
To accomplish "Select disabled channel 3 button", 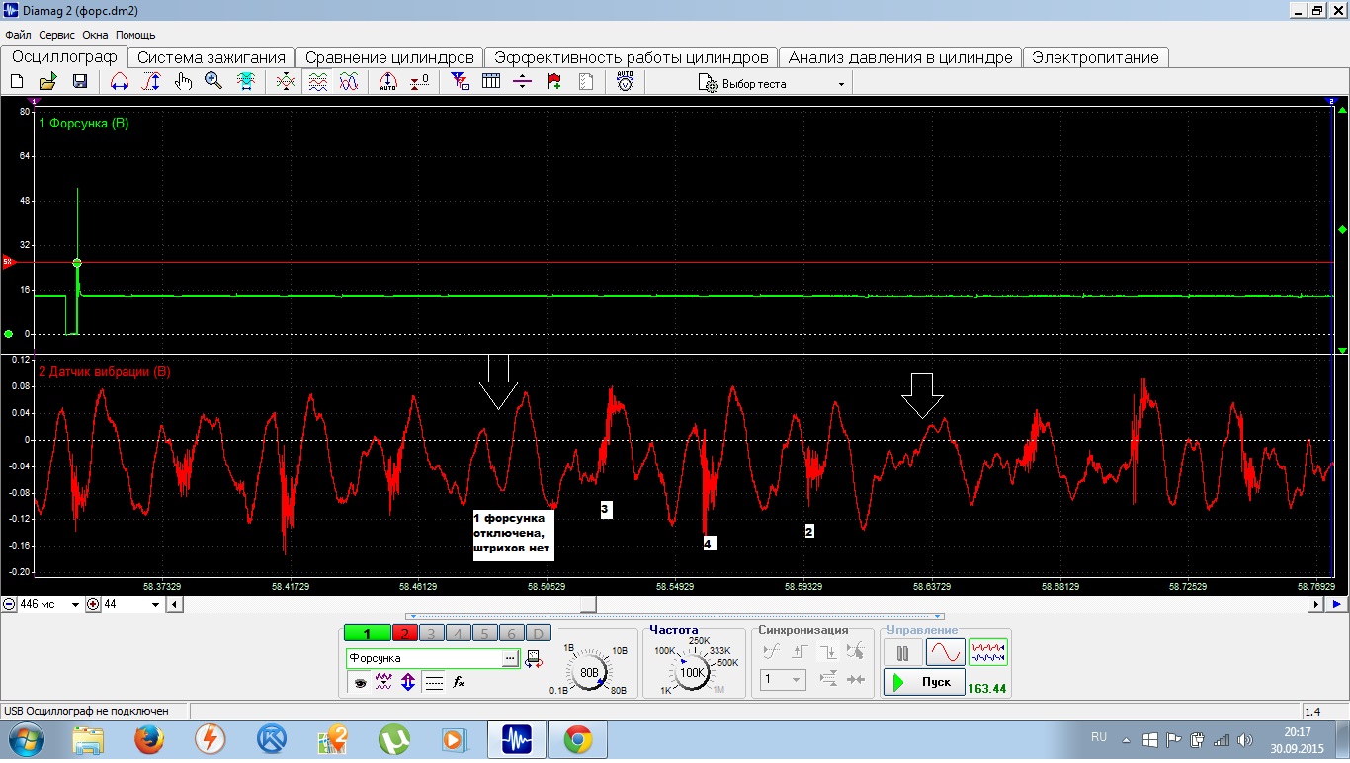I will pos(432,634).
